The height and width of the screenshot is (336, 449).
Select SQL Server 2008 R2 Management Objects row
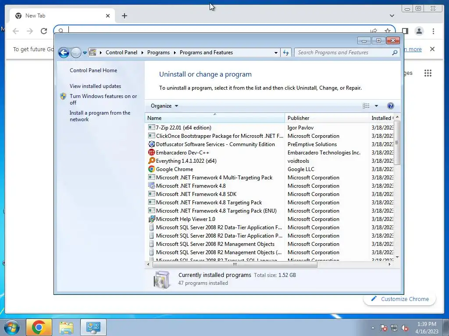[x=269, y=244]
